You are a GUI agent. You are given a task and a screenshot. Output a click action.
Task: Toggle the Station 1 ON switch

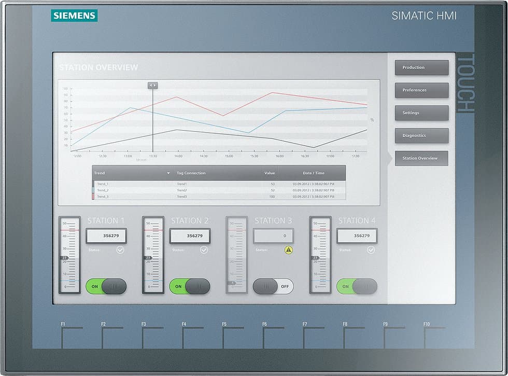pos(106,286)
